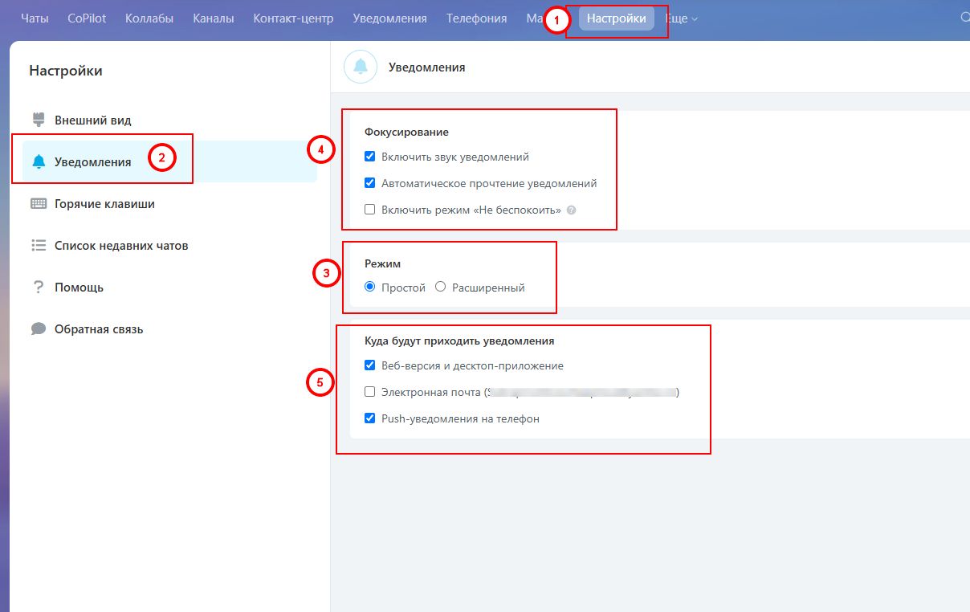
Task: Uncheck Push-уведомления на телефон
Action: (370, 418)
